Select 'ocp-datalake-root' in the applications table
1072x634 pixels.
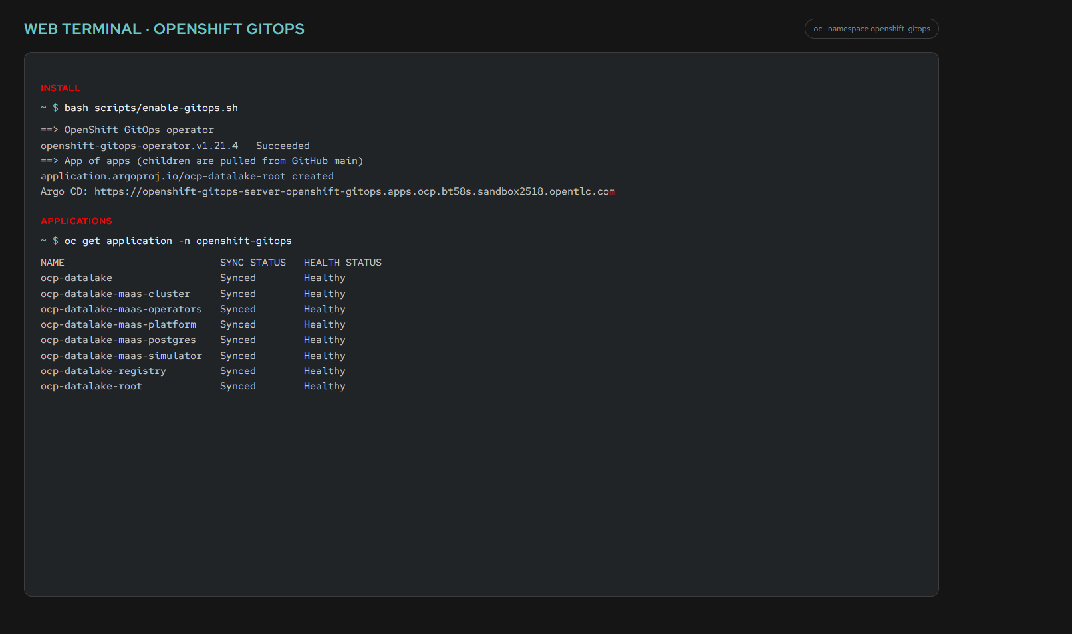coord(91,386)
